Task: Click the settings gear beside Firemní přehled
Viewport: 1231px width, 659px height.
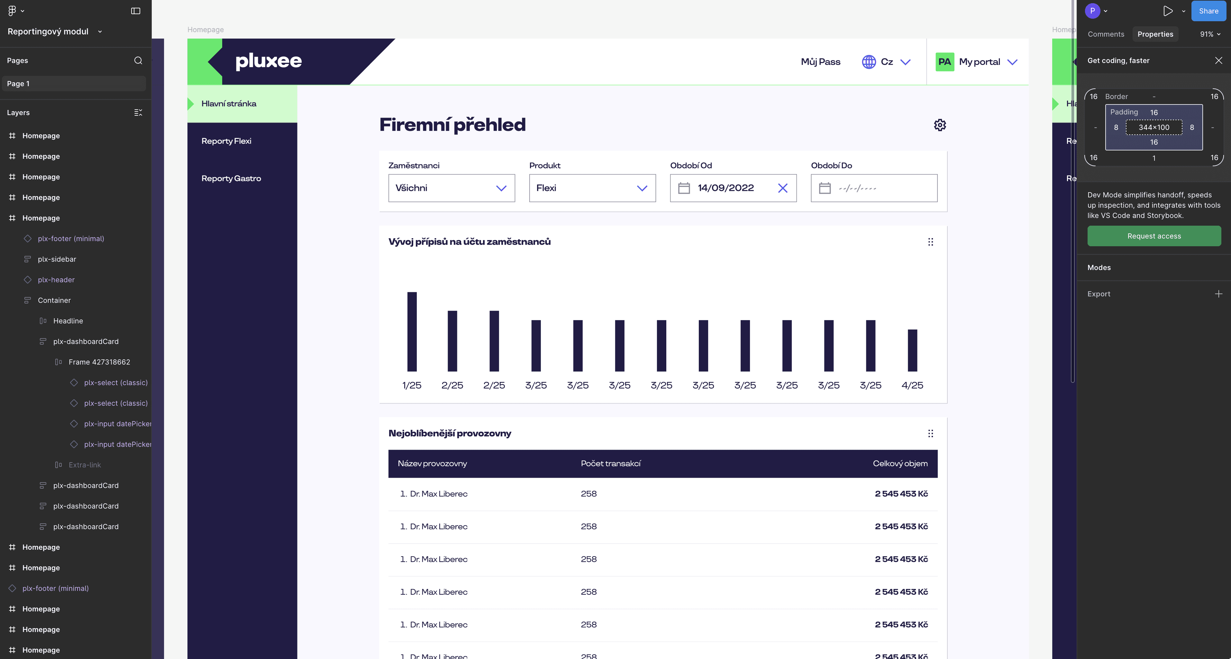Action: 940,125
